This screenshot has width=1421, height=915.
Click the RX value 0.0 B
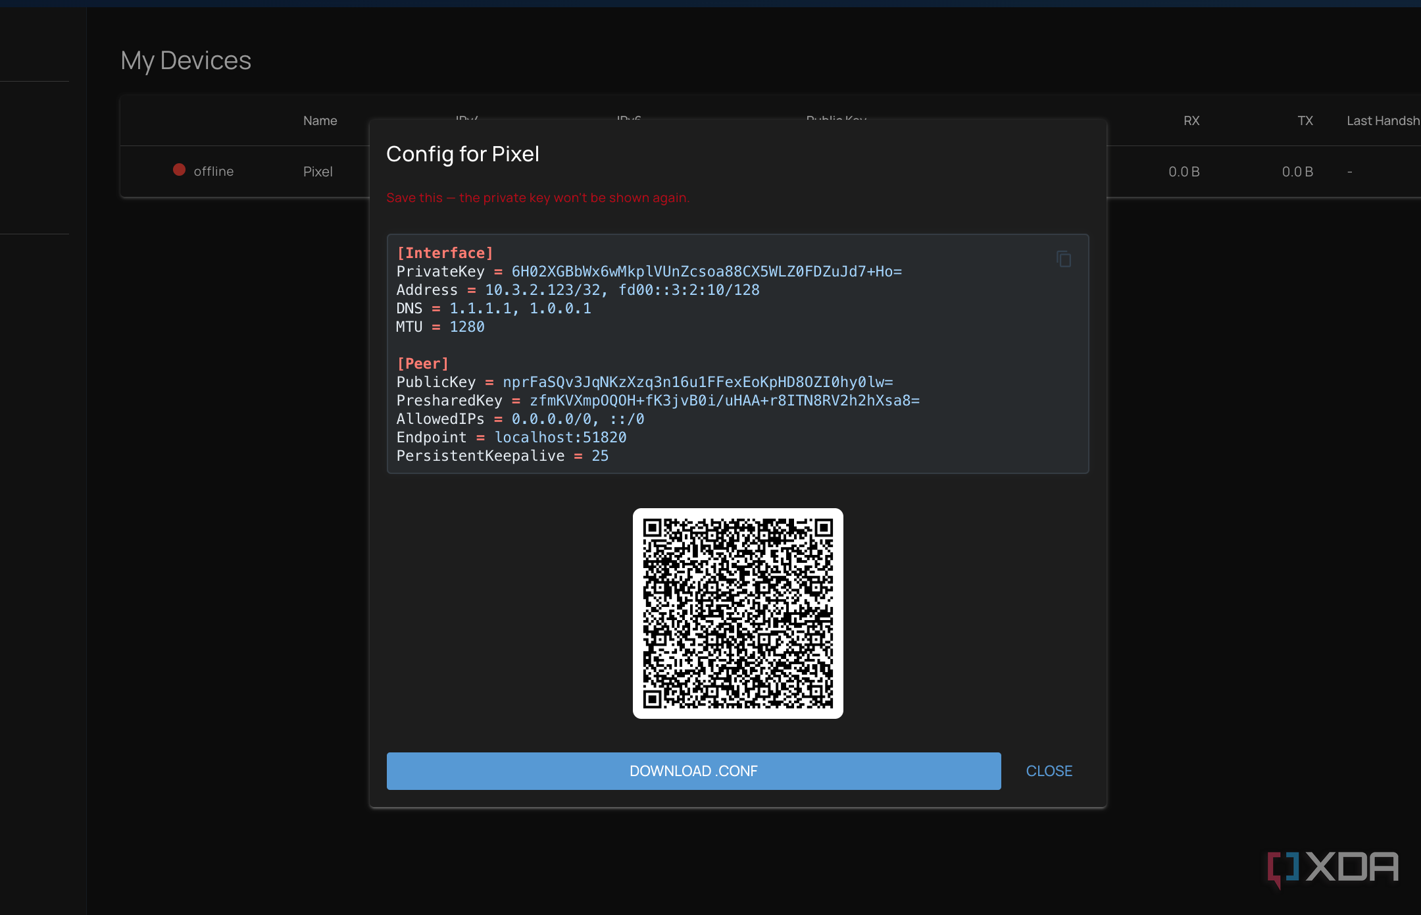pos(1184,171)
